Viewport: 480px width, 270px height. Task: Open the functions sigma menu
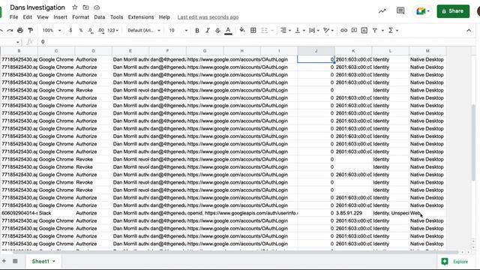pyautogui.click(x=391, y=30)
